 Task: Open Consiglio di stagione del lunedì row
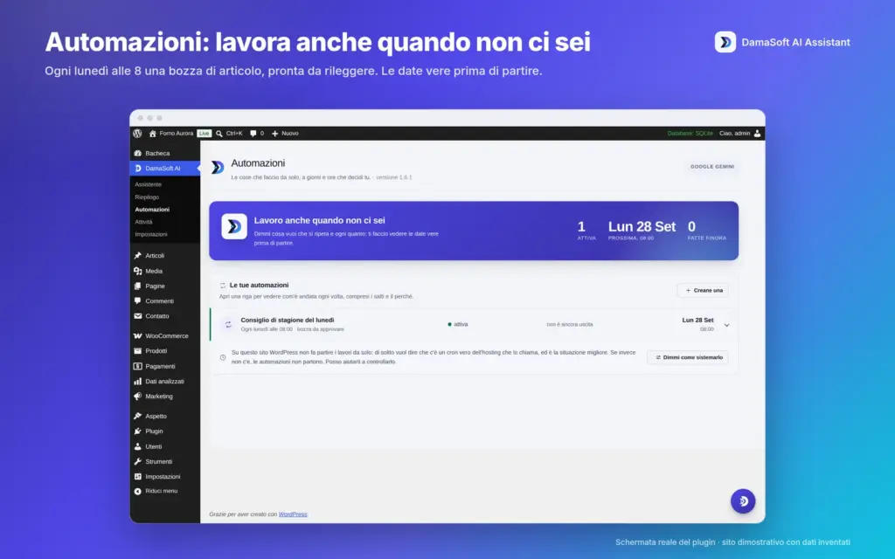(x=474, y=325)
